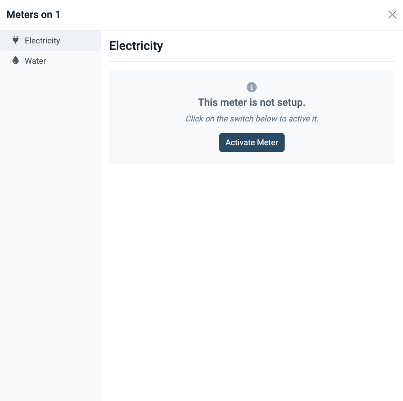
Task: Click the gray information symbol in the notice panel
Action: point(251,87)
